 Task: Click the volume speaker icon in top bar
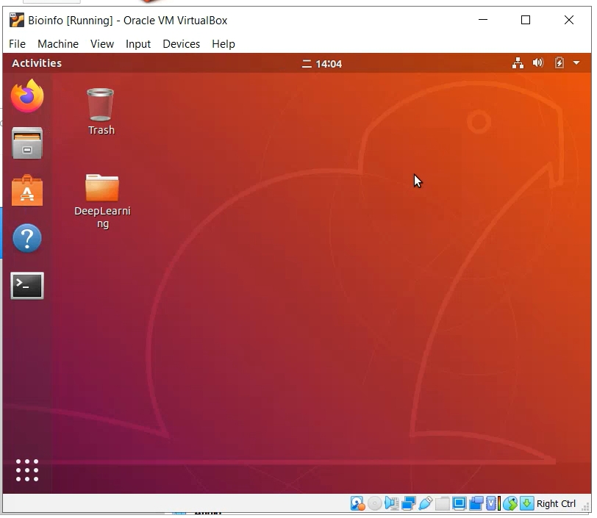[538, 64]
